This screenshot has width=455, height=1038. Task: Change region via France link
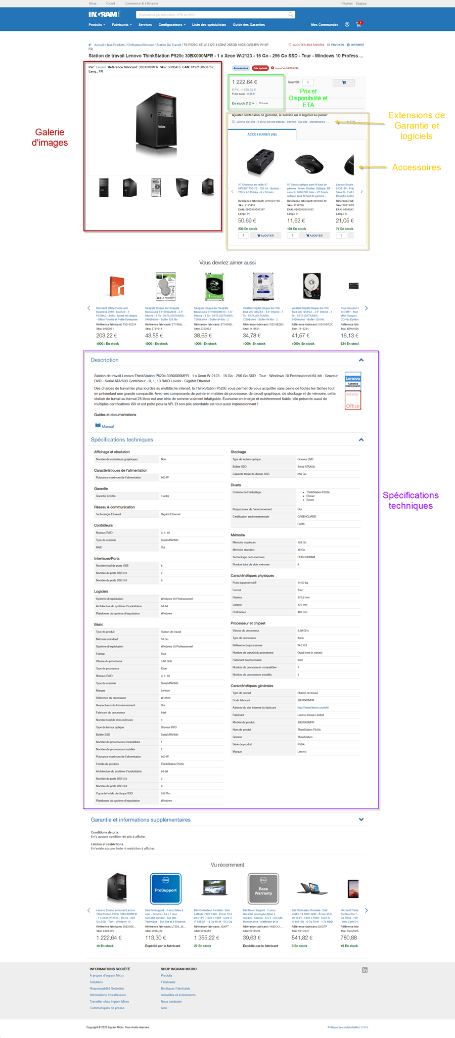click(x=361, y=3)
